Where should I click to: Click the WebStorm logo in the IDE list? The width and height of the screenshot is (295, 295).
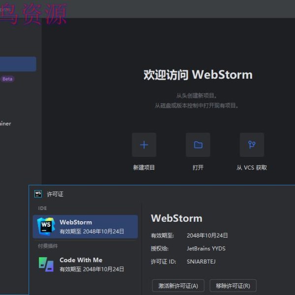pyautogui.click(x=46, y=227)
